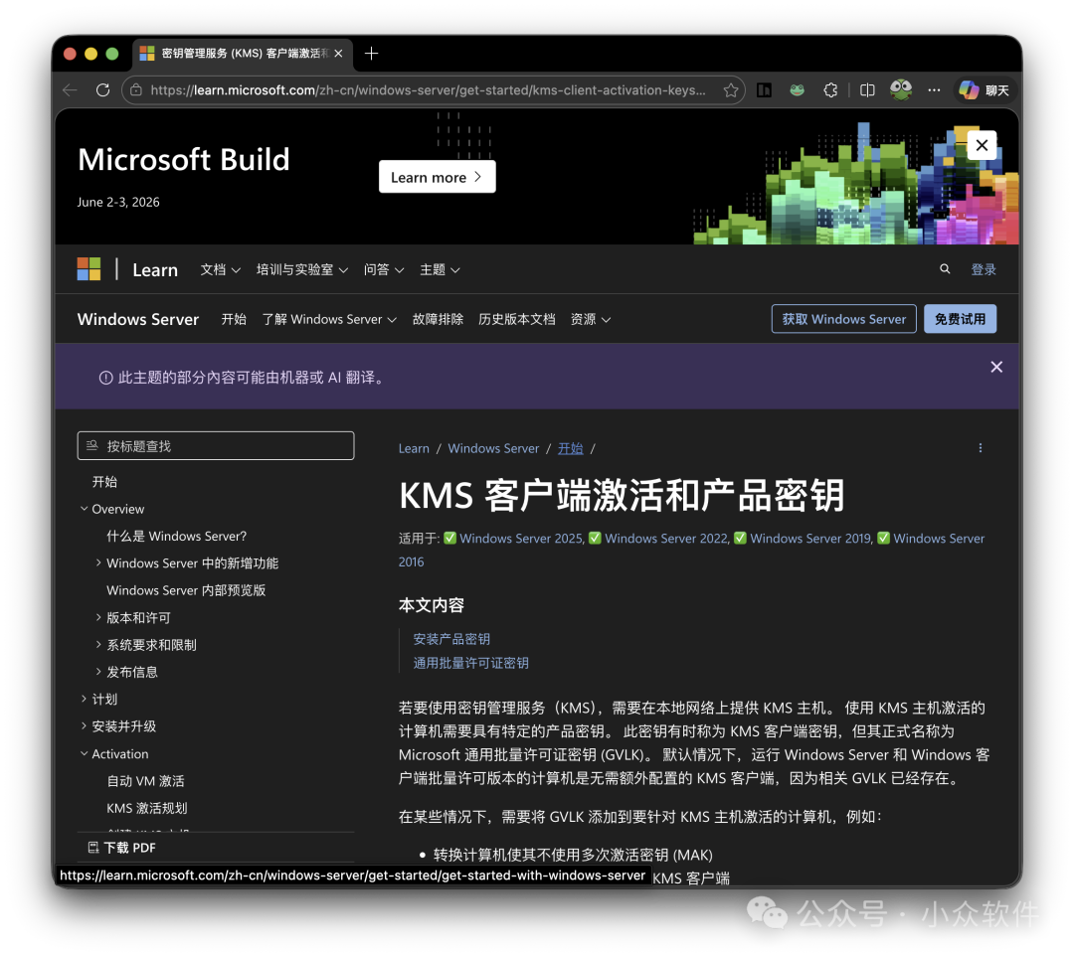Bookmark this page with the star icon
The image size is (1074, 957).
731,89
